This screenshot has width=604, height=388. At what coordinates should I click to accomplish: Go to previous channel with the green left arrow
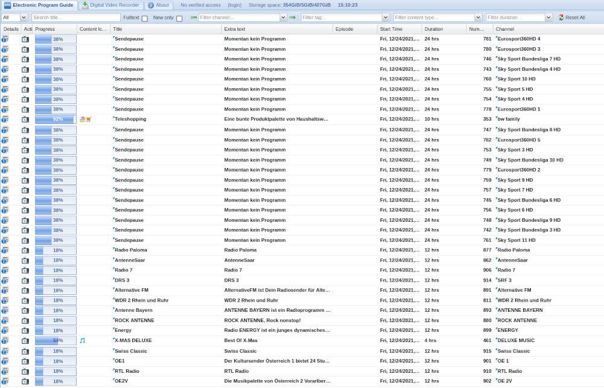click(193, 18)
